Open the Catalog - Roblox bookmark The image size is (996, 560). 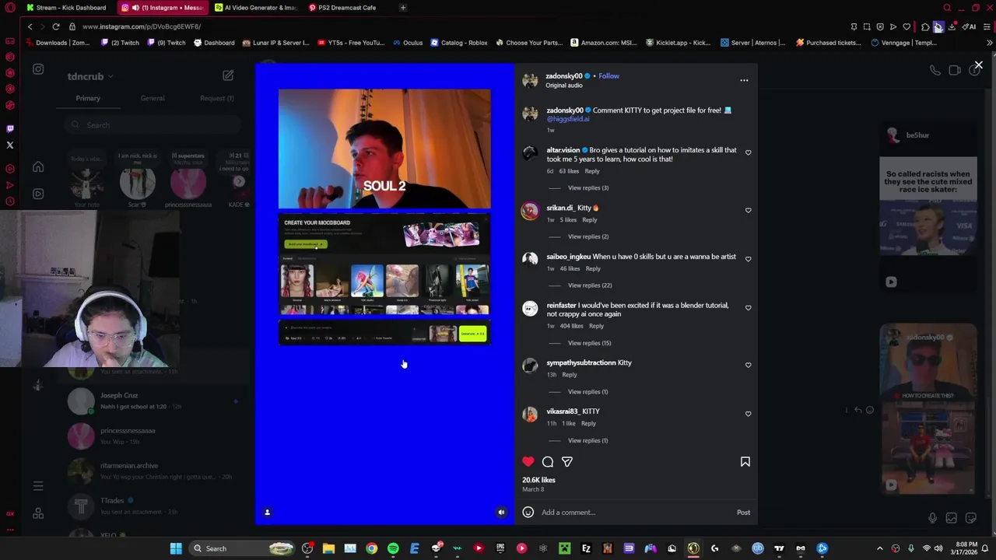click(458, 43)
